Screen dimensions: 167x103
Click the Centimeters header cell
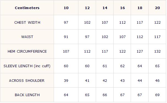(27, 8)
